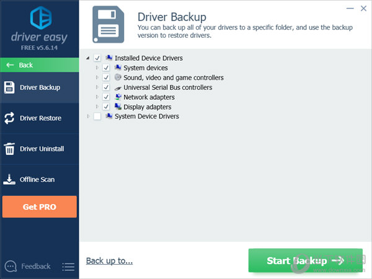Click the System Device Drivers icon
Image resolution: width=372 pixels, height=279 pixels.
pyautogui.click(x=109, y=116)
